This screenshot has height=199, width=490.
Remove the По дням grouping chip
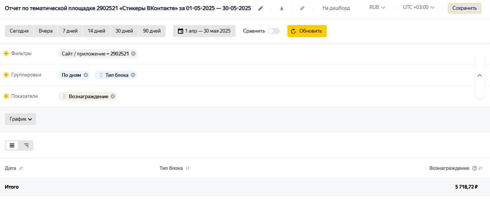[86, 75]
